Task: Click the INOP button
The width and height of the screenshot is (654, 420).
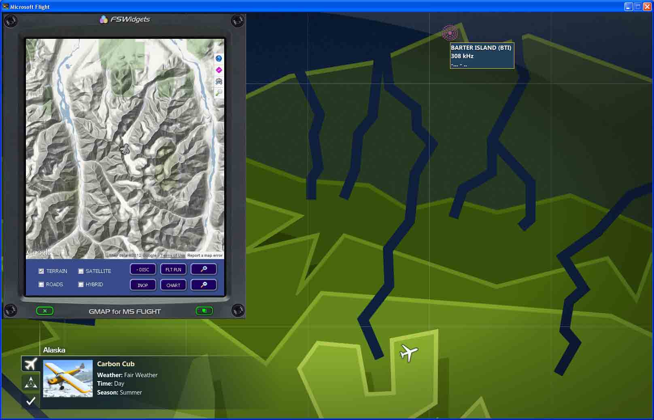Action: point(143,285)
